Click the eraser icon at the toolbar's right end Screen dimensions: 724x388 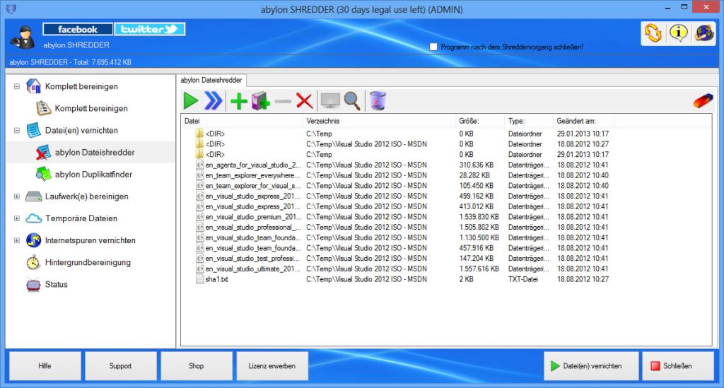[703, 100]
